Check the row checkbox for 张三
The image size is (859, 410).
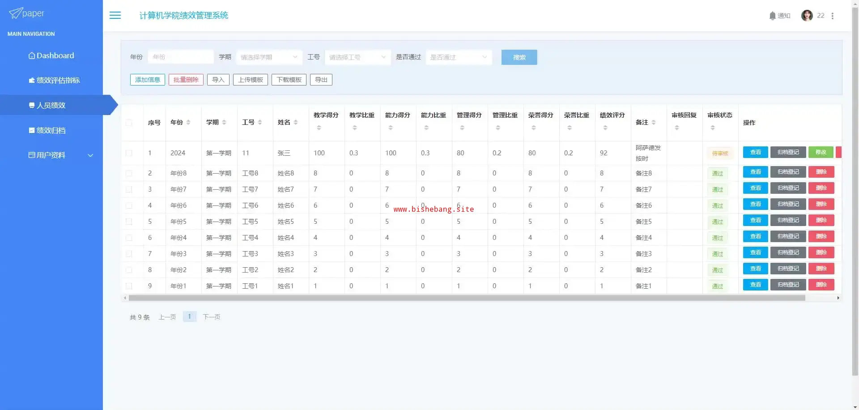point(129,153)
